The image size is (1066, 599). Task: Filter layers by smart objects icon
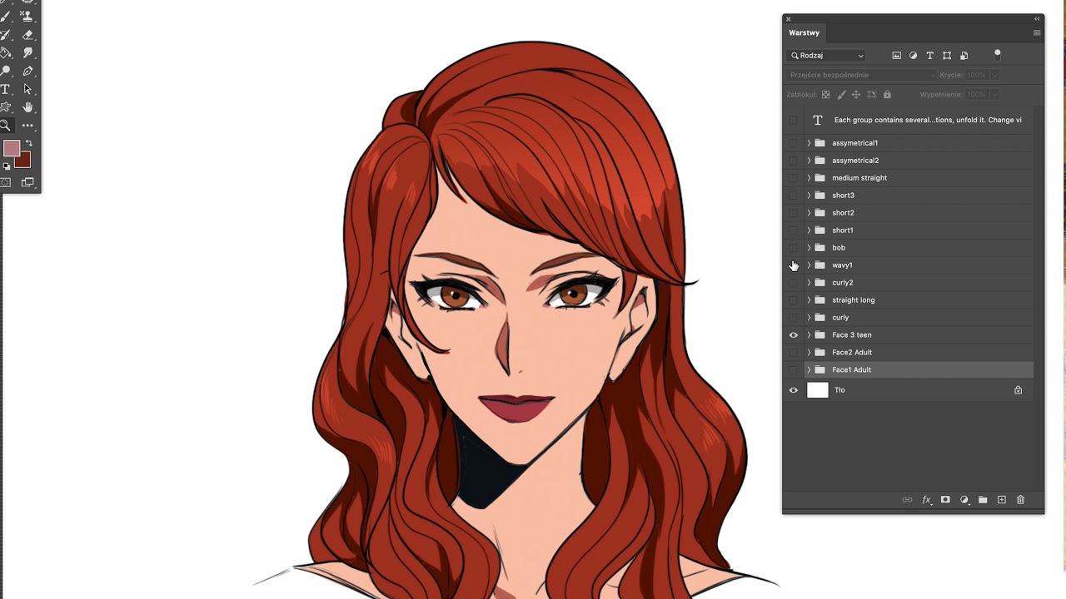[x=964, y=56]
